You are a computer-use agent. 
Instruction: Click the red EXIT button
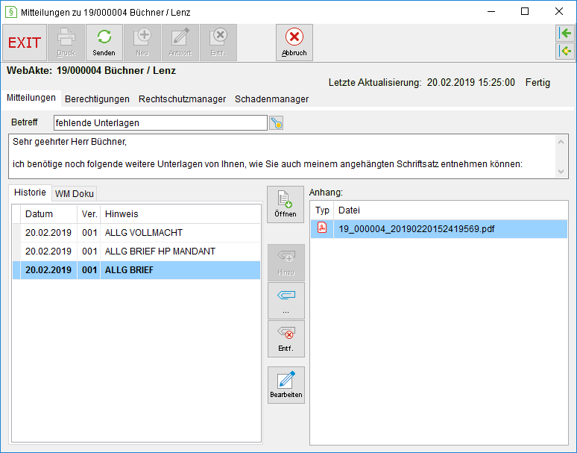25,43
